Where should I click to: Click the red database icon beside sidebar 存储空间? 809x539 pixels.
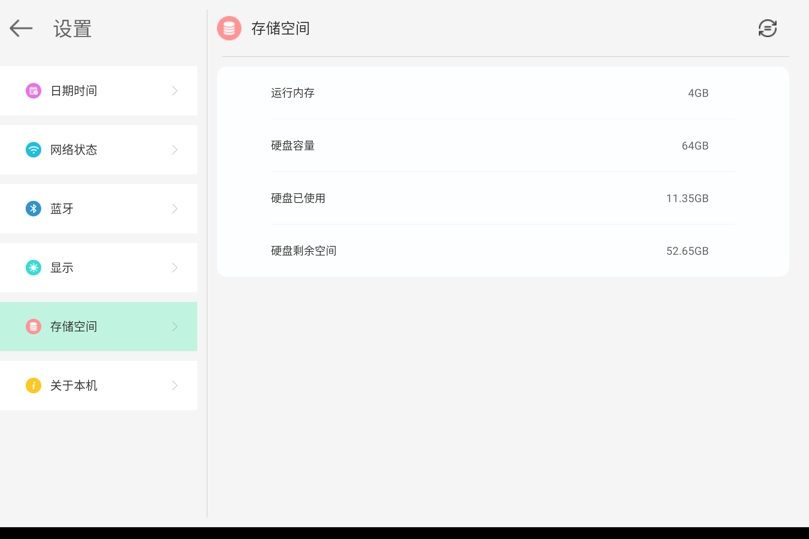[x=33, y=327]
